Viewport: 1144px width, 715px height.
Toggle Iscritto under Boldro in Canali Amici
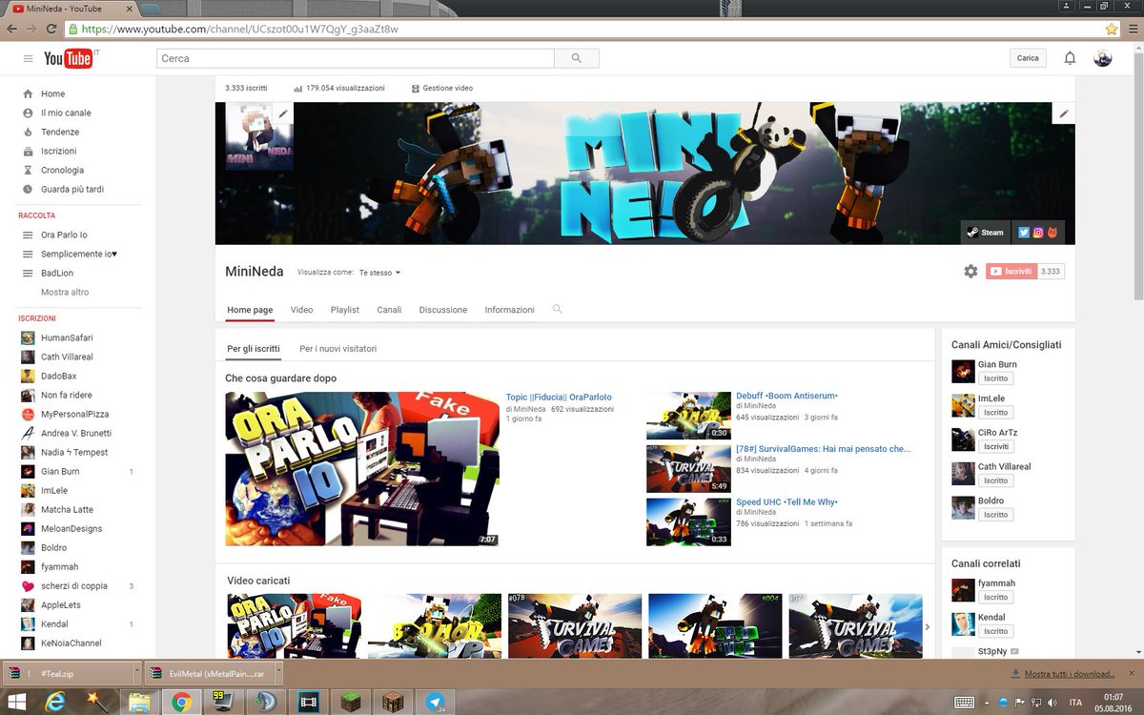[996, 515]
